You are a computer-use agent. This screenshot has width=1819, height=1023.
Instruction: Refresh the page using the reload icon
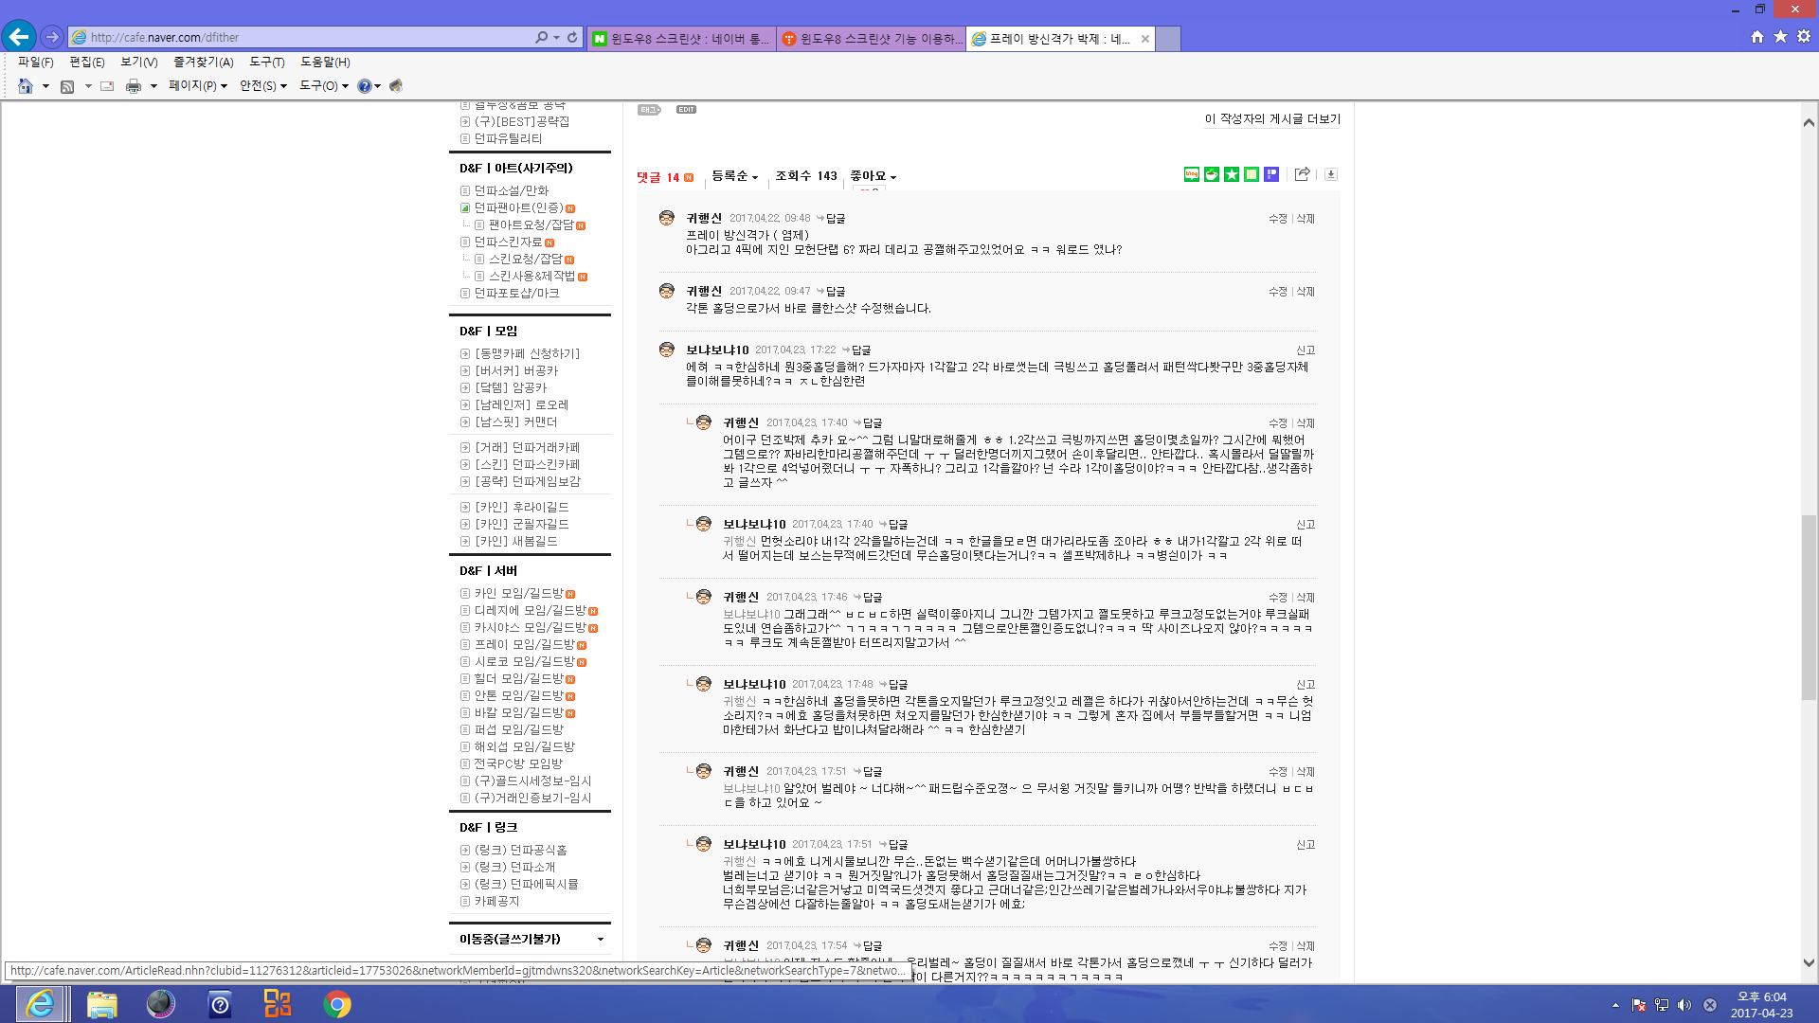click(572, 37)
